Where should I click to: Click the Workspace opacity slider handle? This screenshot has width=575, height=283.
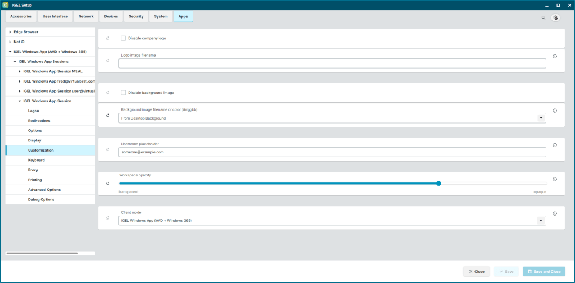tap(439, 184)
